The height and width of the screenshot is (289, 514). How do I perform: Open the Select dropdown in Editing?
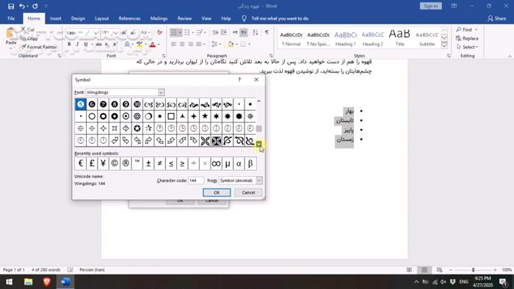coord(467,47)
